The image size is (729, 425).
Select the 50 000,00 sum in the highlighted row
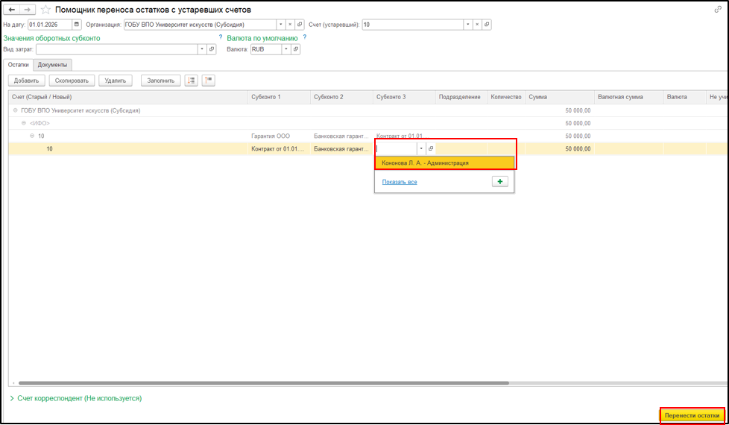click(560, 149)
